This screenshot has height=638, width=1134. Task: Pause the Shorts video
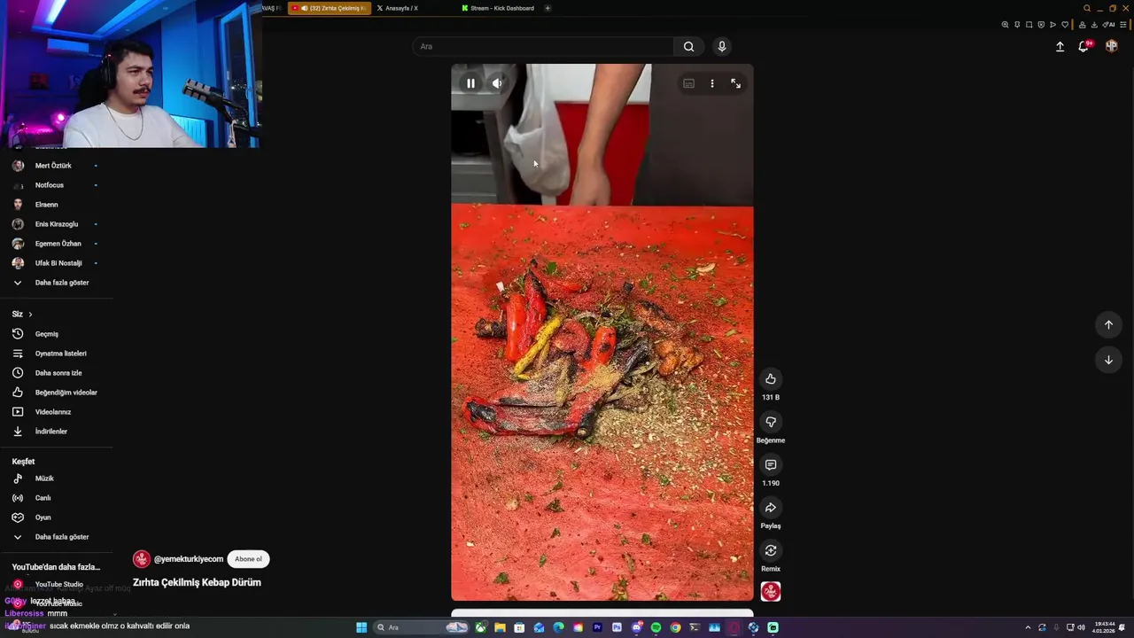click(470, 83)
